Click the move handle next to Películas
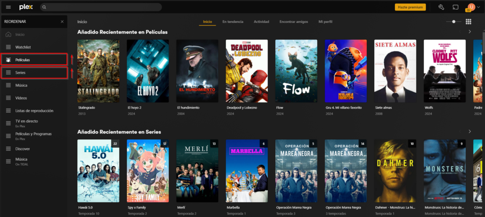This screenshot has height=217, width=485. [9, 59]
